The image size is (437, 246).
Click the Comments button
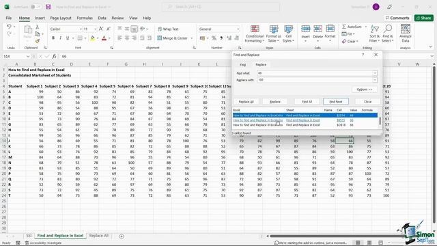397,18
